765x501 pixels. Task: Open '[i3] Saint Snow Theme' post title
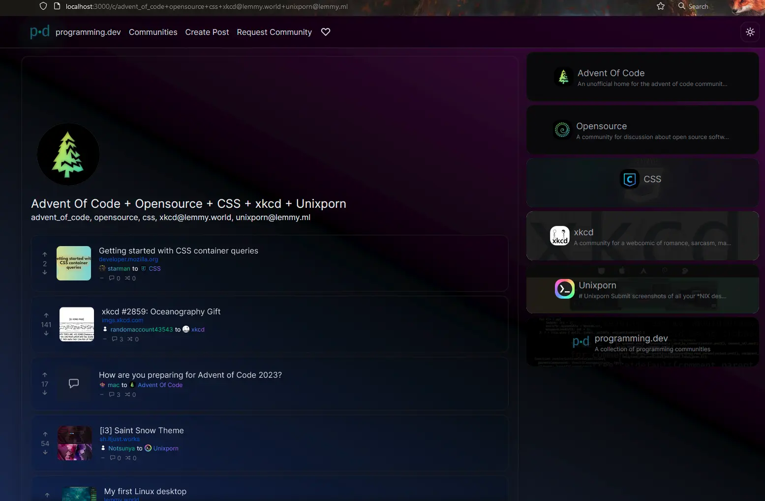pyautogui.click(x=142, y=430)
